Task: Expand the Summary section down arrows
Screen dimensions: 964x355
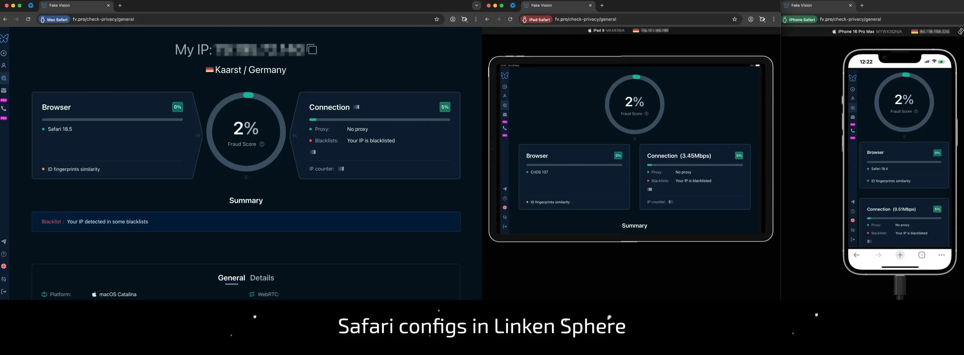Action: [246, 176]
